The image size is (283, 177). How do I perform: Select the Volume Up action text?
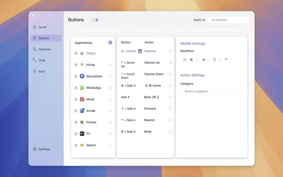(x=152, y=63)
